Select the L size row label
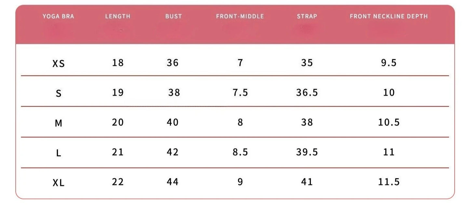470x205 pixels. (x=59, y=153)
